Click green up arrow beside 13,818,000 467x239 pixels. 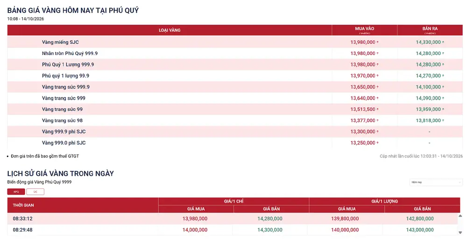pos(443,120)
